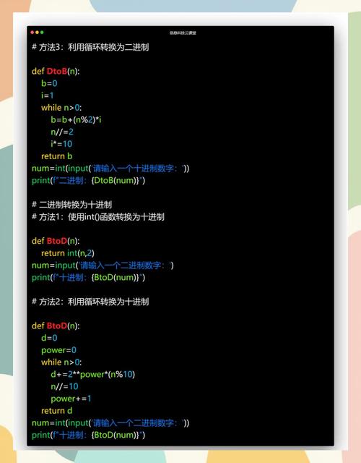Click the input line asking for 十进制数字

click(110, 169)
